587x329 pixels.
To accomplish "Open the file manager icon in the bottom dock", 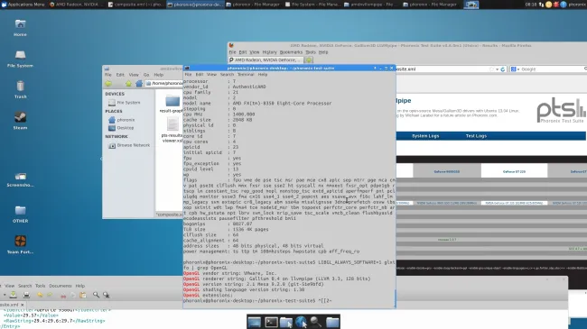I will click(286, 322).
